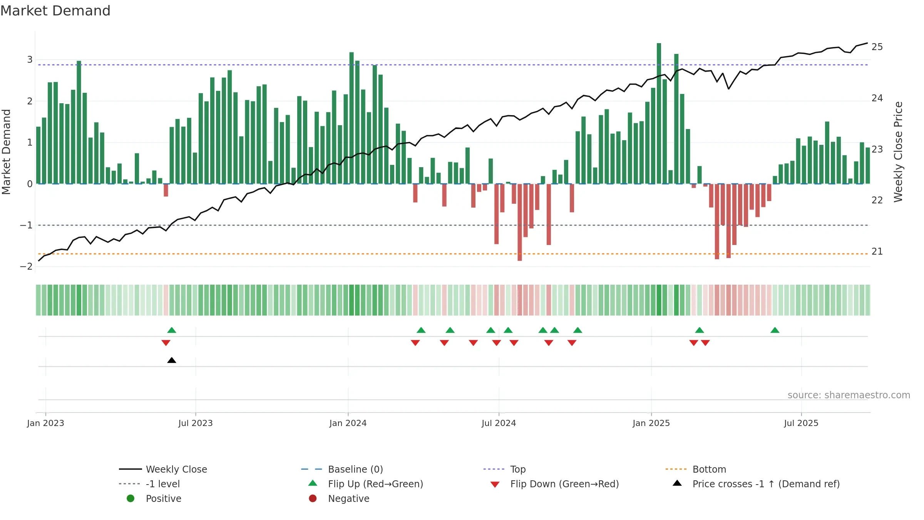Toggle the Bottom legend entry
Screen dimensions: 924x520
[696, 469]
